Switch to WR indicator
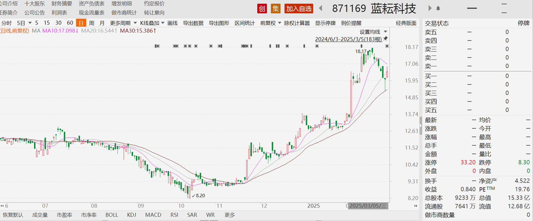This screenshot has width=533, height=221. [211, 215]
